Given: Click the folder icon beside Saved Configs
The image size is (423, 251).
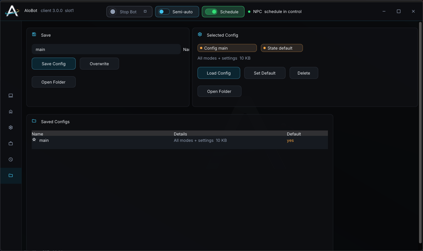Looking at the screenshot, I should pos(34,121).
